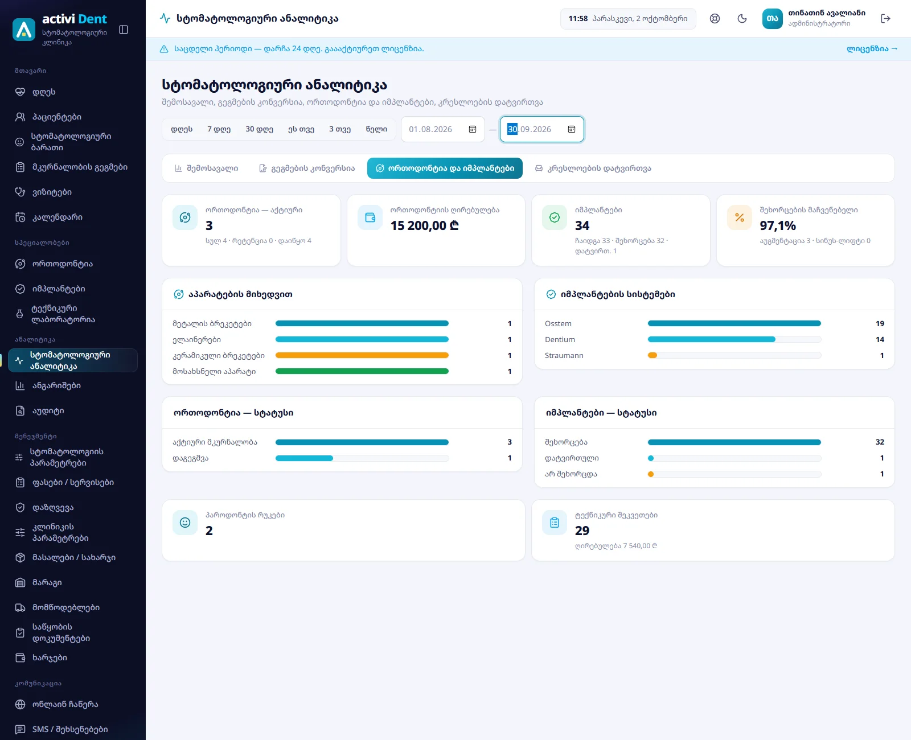Go to პაციენტები in the sidebar
This screenshot has height=740, width=911.
click(73, 117)
